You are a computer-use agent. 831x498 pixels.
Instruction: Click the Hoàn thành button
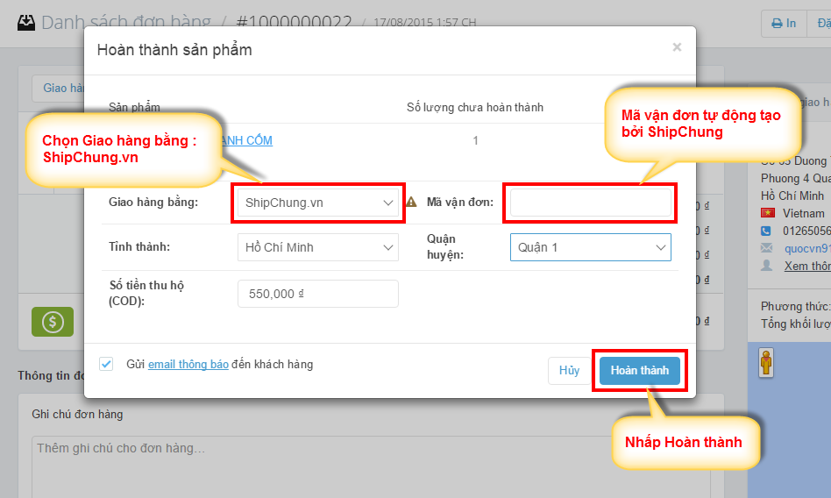(640, 370)
